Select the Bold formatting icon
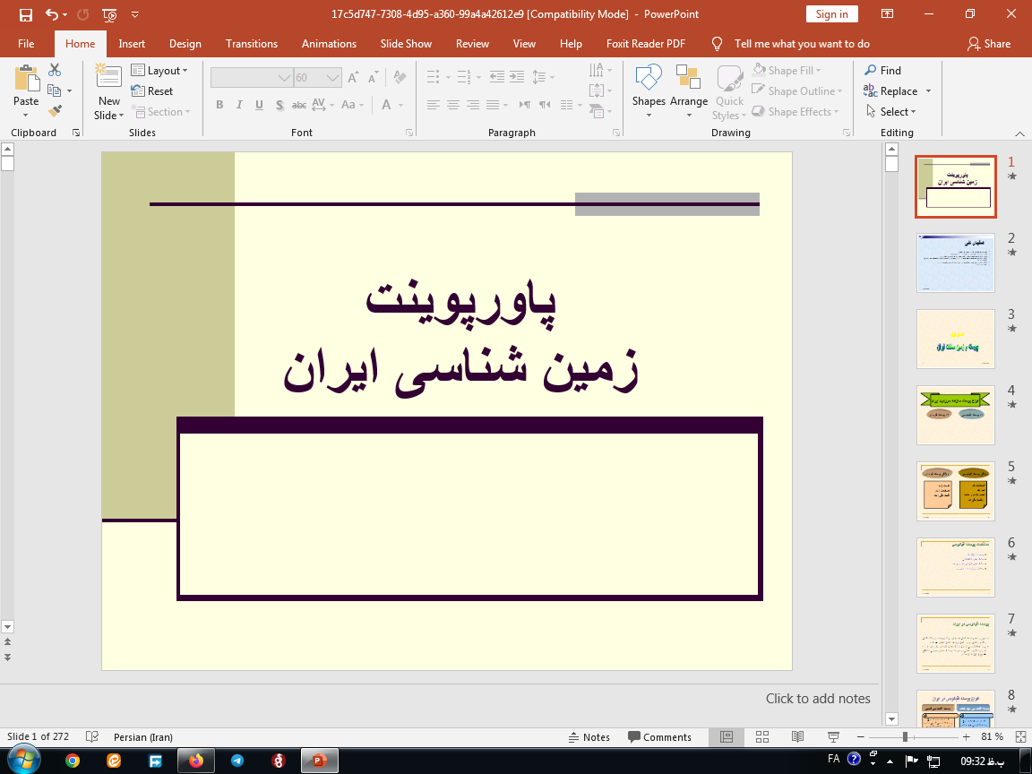This screenshot has height=774, width=1032. [x=219, y=105]
